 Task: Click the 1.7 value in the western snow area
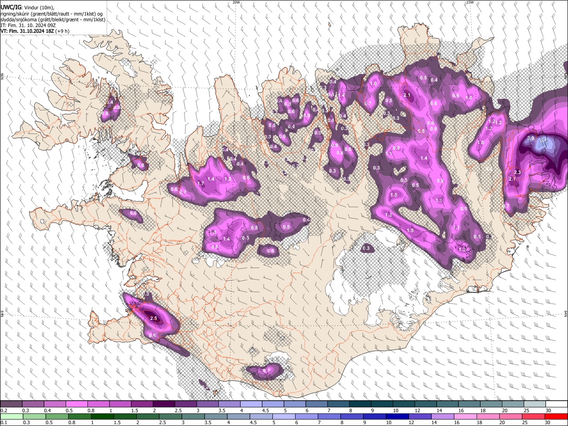[x=200, y=183]
